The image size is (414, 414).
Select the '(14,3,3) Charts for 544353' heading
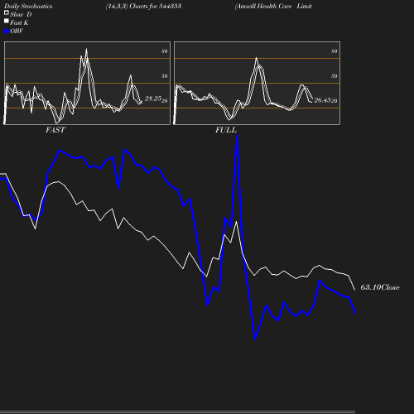click(x=143, y=6)
